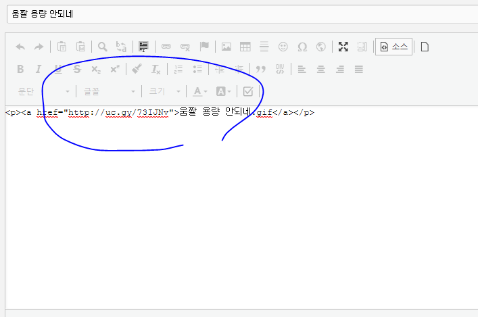The image size is (478, 317).
Task: Open the text color picker
Action: coord(199,91)
